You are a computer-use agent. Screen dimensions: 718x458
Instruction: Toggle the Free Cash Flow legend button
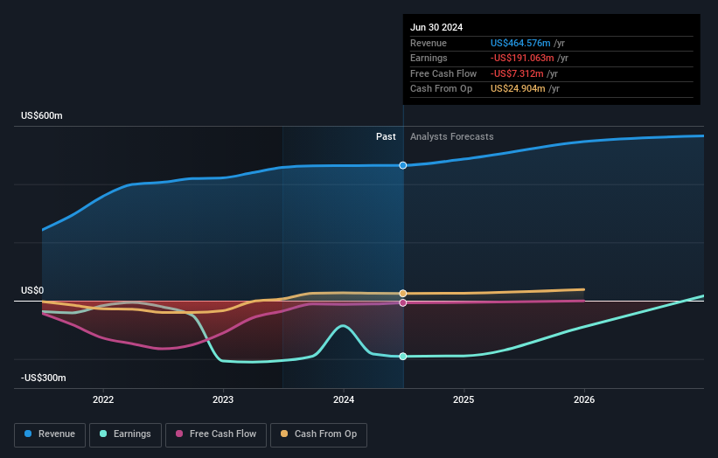(216, 434)
